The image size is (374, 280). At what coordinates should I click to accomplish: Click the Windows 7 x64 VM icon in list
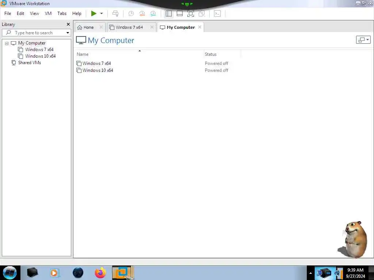click(79, 63)
